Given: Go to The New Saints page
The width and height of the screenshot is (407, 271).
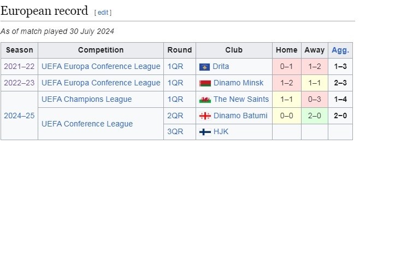Looking at the screenshot, I should [x=241, y=99].
